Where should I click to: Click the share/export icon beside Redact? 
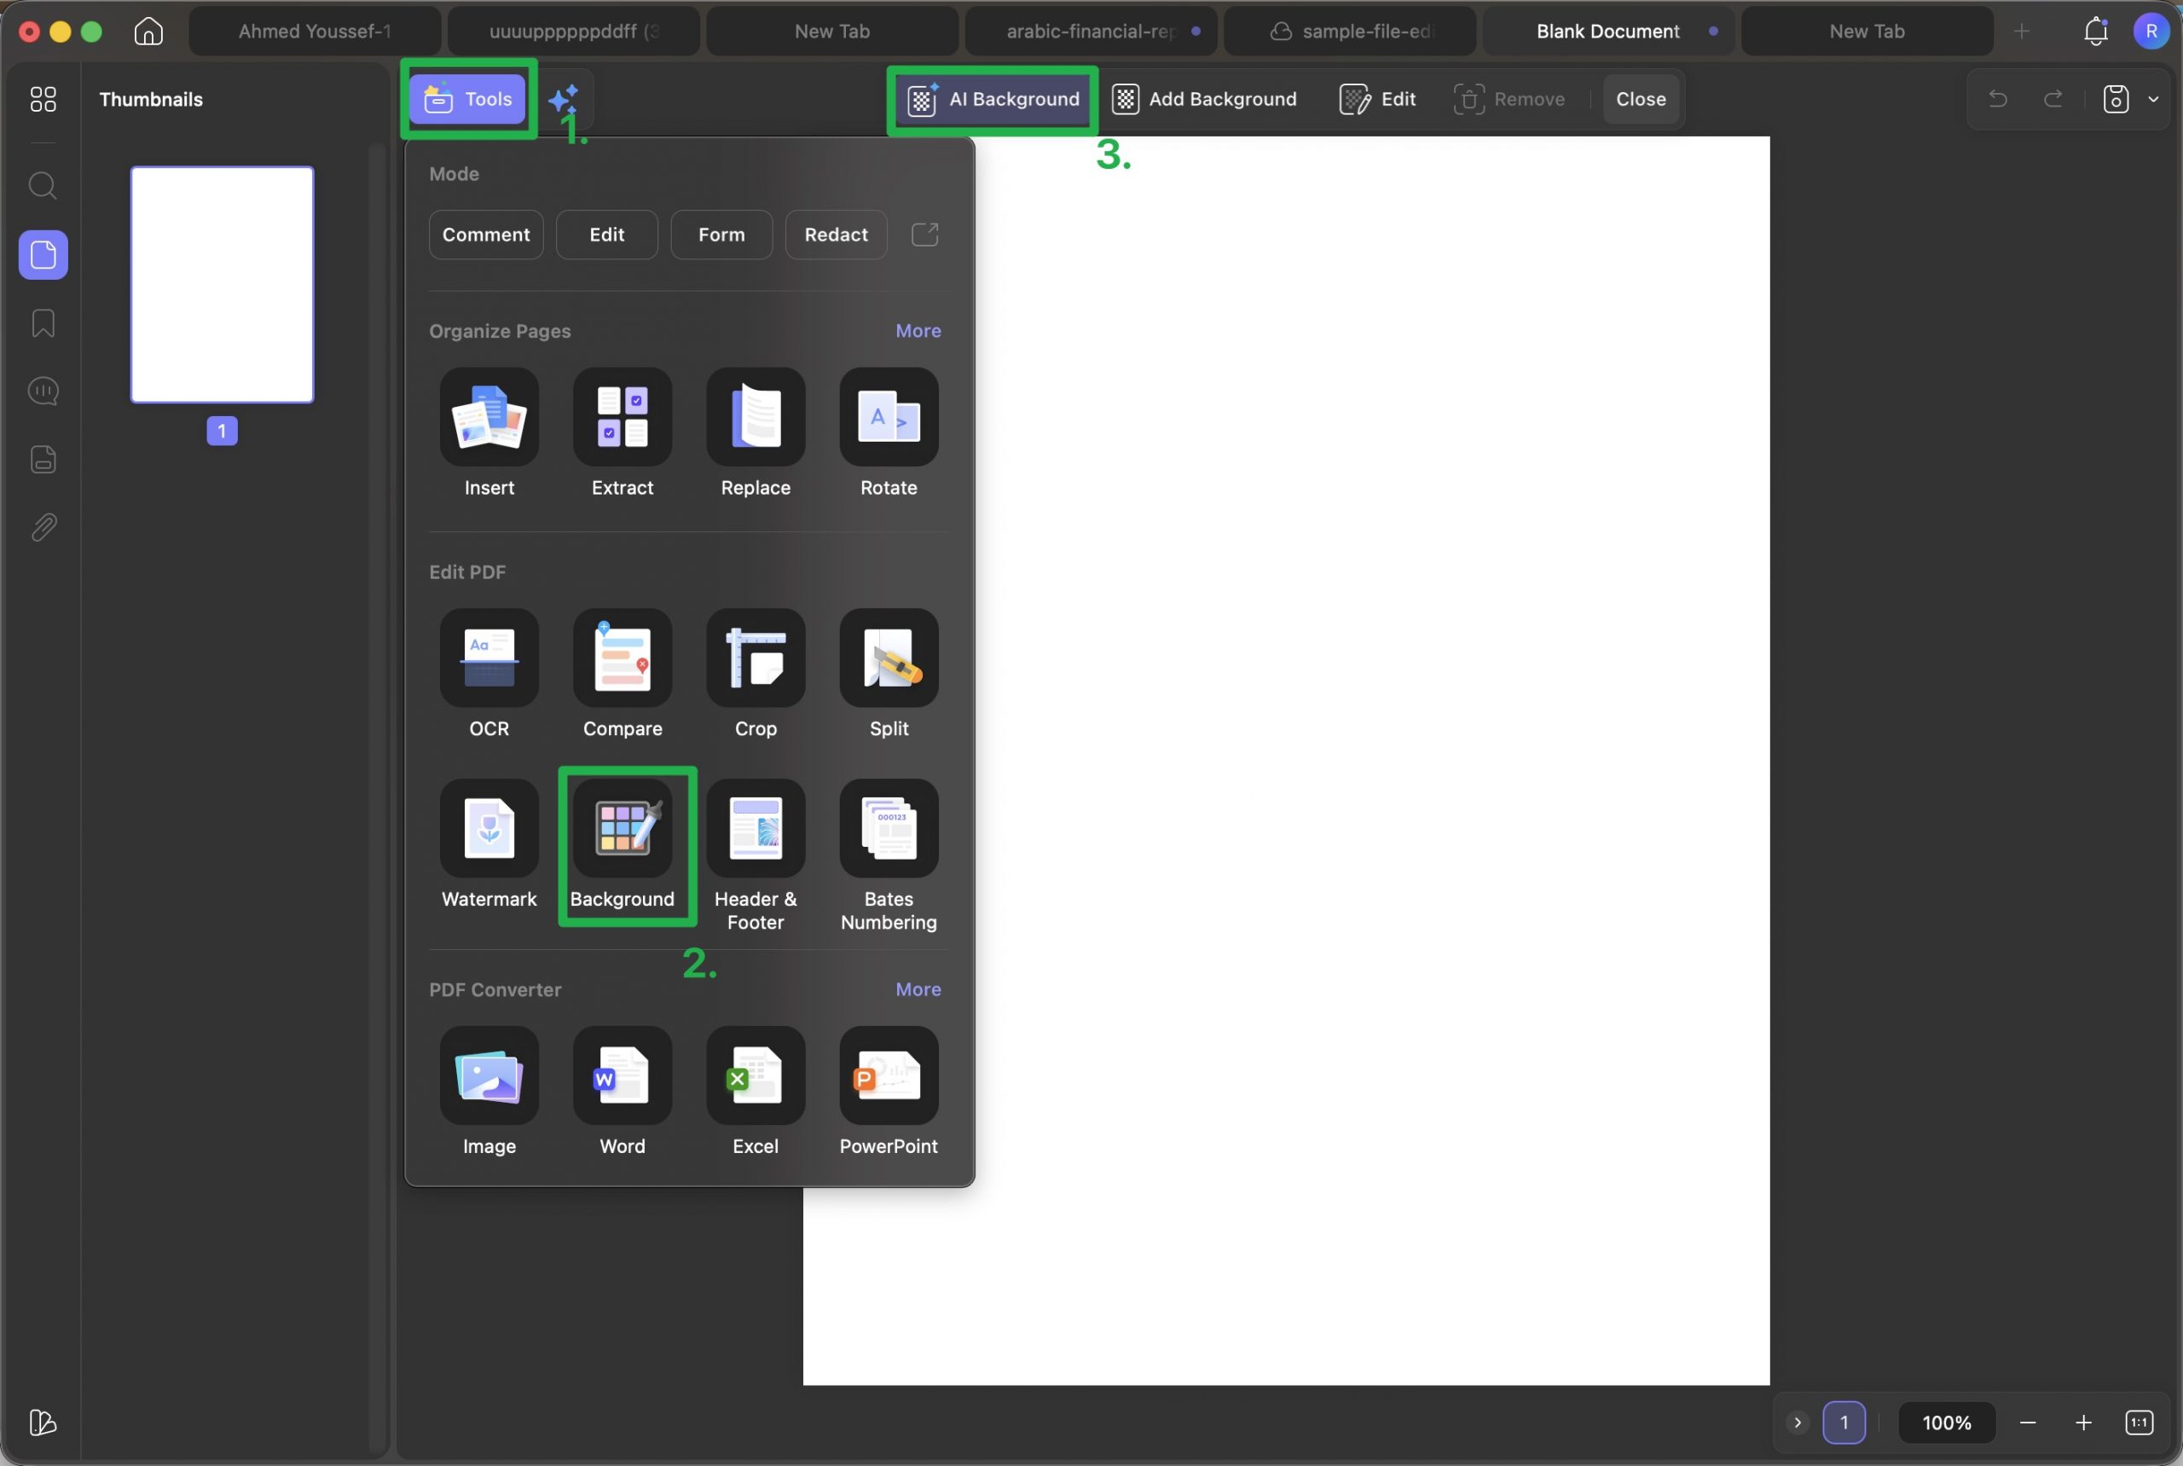924,235
